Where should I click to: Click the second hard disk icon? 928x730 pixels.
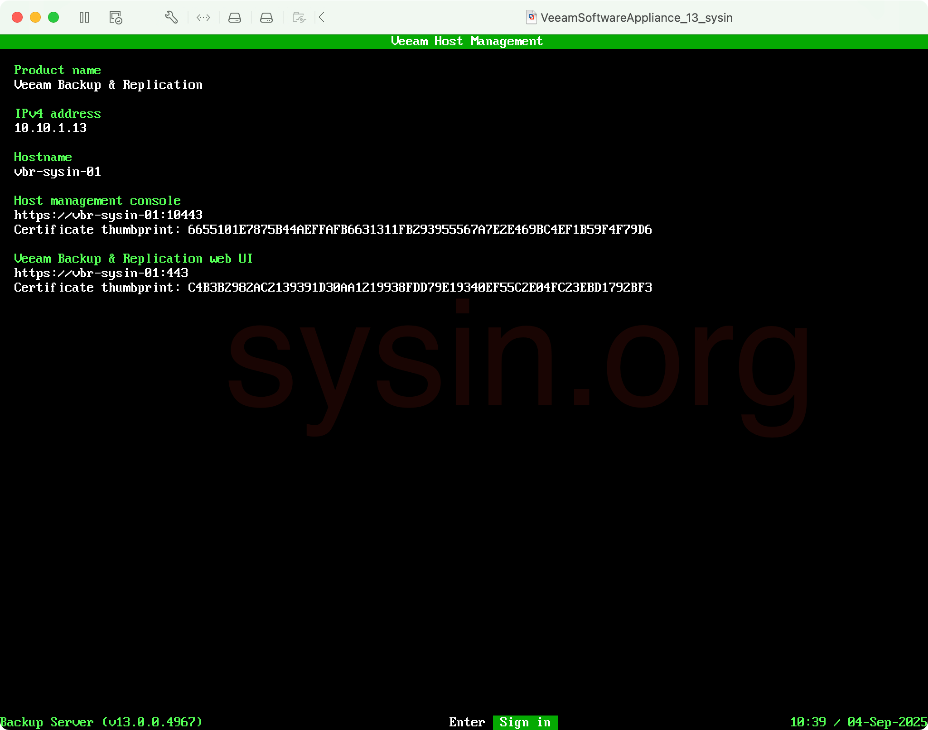[x=266, y=18]
